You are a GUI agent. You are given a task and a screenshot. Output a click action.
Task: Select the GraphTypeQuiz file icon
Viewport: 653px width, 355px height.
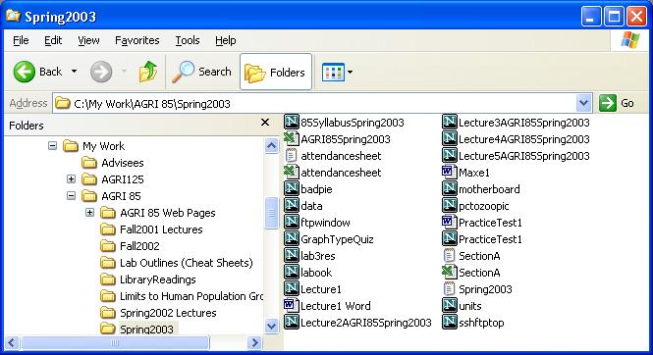[292, 238]
